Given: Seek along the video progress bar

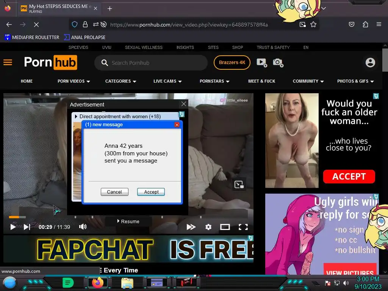Looking at the screenshot, I should click(x=129, y=217).
